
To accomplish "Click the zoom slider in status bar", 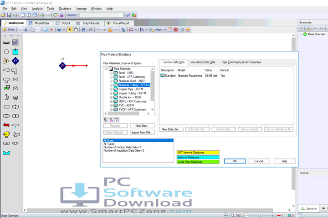I will 259,215.
